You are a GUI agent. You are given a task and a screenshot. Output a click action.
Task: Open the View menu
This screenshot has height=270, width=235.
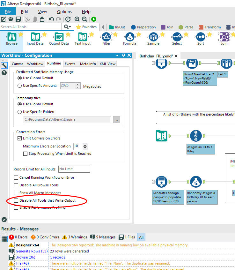tap(42, 11)
